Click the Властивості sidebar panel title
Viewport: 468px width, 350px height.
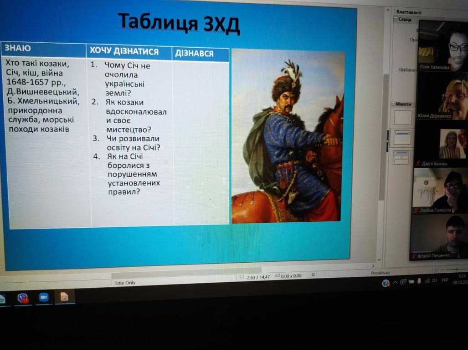(409, 12)
